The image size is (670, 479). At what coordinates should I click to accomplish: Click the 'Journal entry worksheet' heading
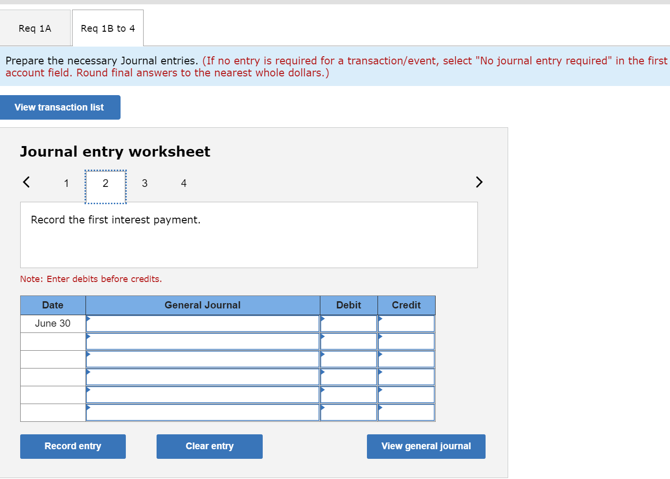(115, 152)
